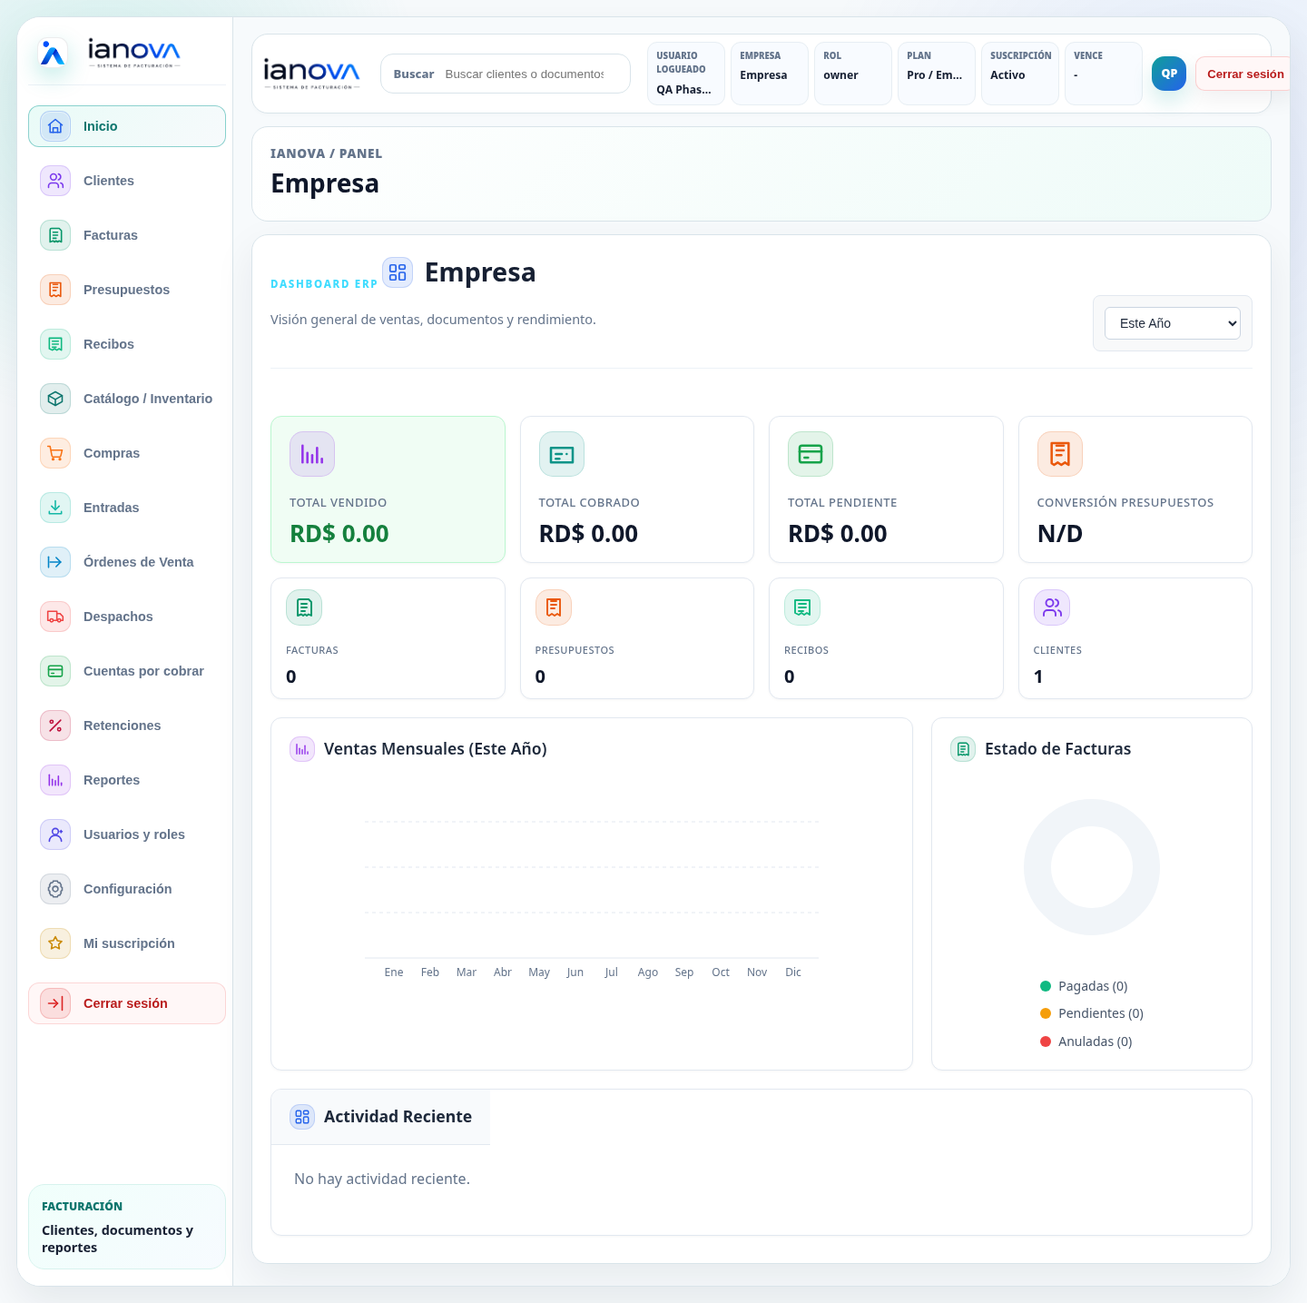Click the Recibos stat card icon

pos(802,607)
